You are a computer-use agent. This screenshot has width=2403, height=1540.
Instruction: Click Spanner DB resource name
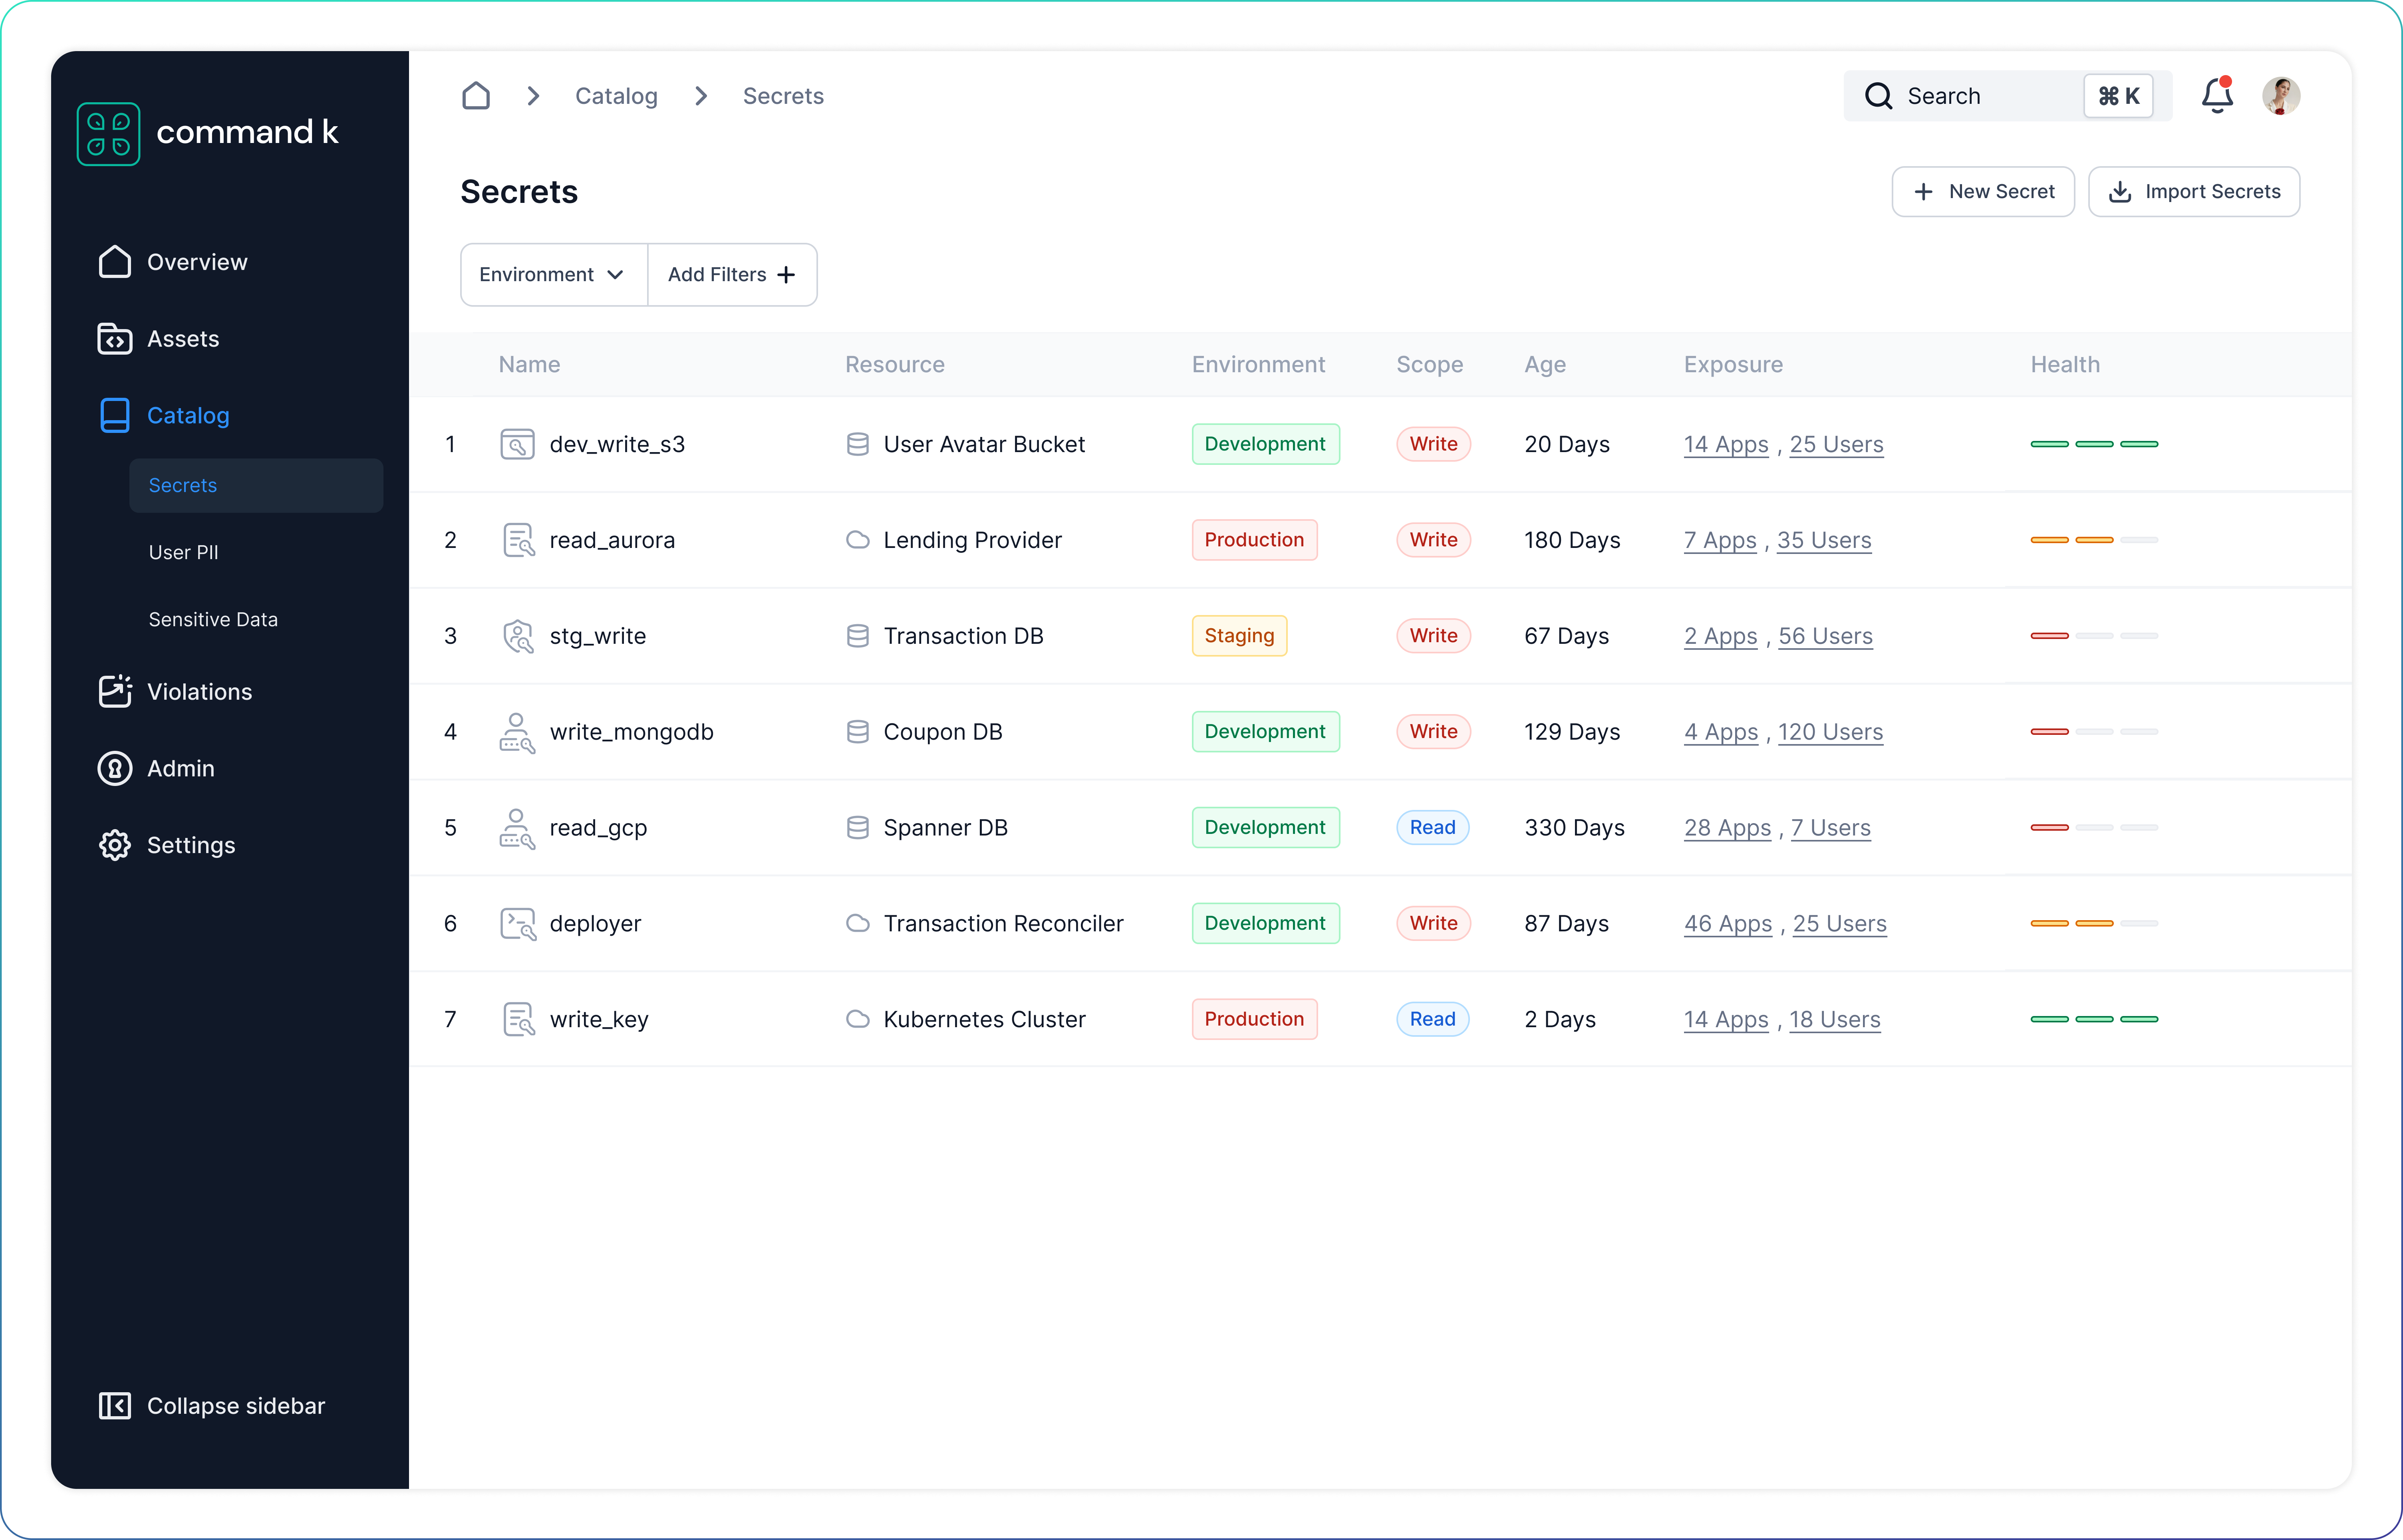(945, 828)
